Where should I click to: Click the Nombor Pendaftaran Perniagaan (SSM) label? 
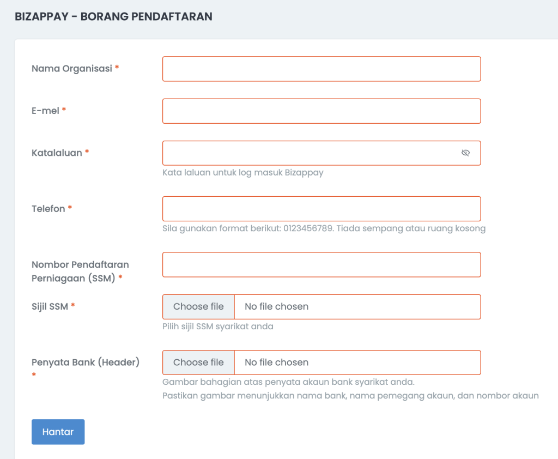81,271
